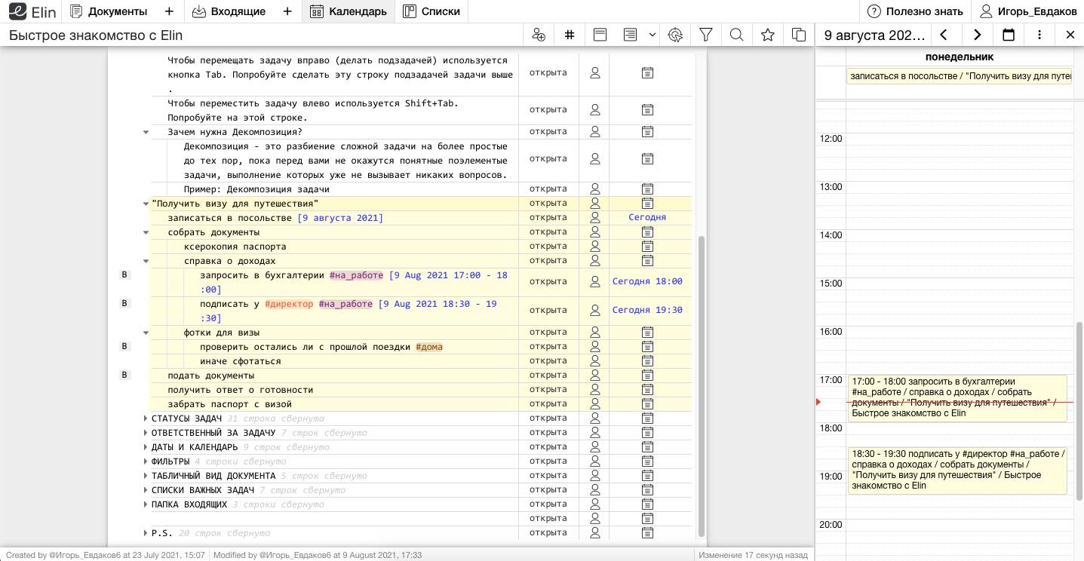Switch to the Входящие tab
Image resolution: width=1084 pixels, height=561 pixels.
tap(229, 11)
